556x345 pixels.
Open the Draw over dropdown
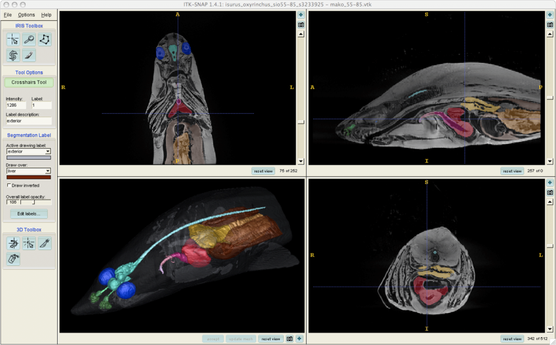point(28,171)
